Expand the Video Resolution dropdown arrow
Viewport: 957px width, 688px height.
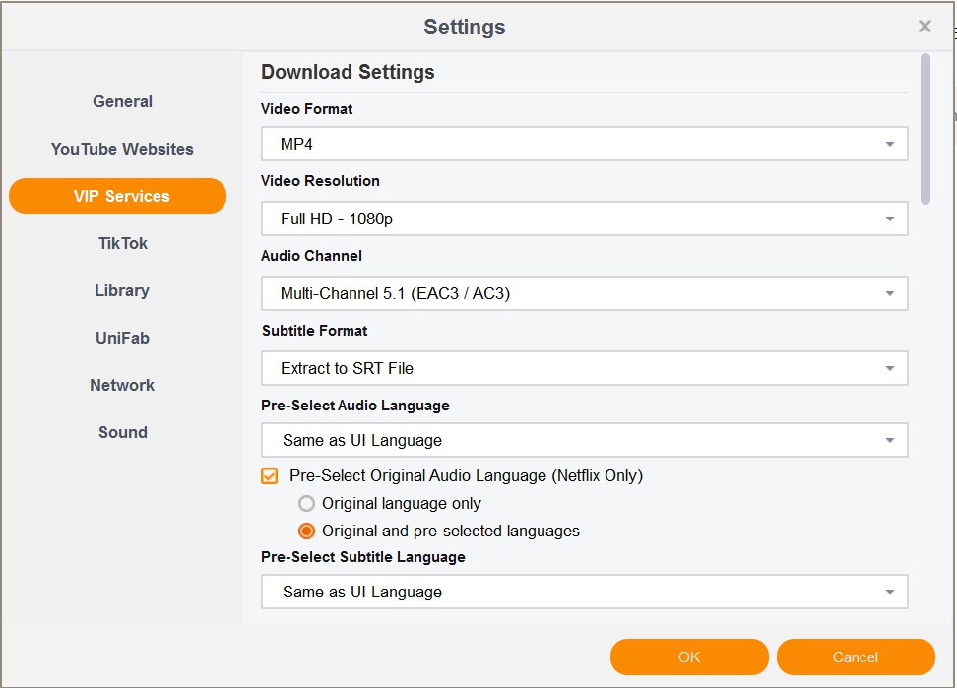coord(890,219)
